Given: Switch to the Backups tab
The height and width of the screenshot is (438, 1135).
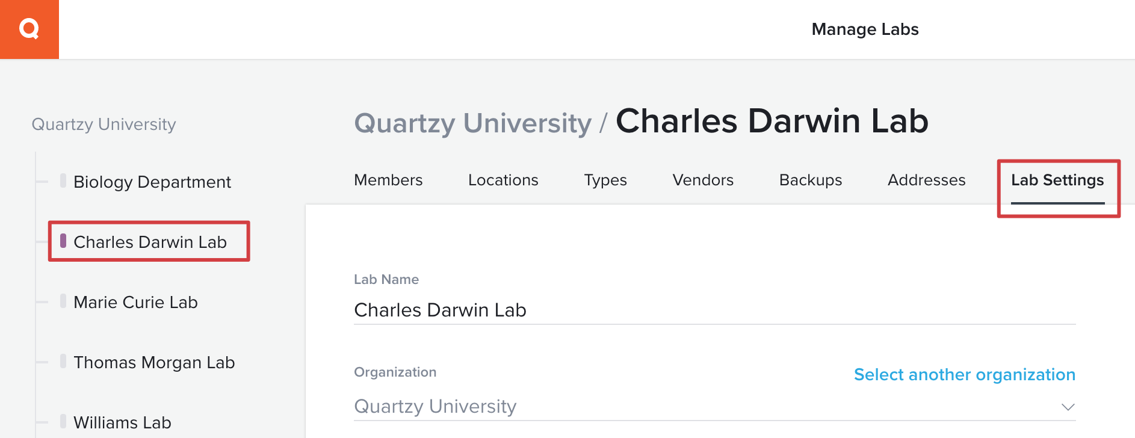Looking at the screenshot, I should point(810,180).
